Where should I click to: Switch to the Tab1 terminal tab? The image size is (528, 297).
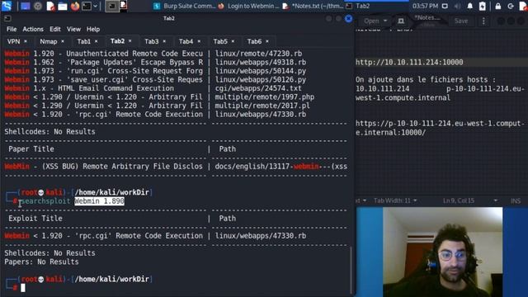click(x=83, y=41)
